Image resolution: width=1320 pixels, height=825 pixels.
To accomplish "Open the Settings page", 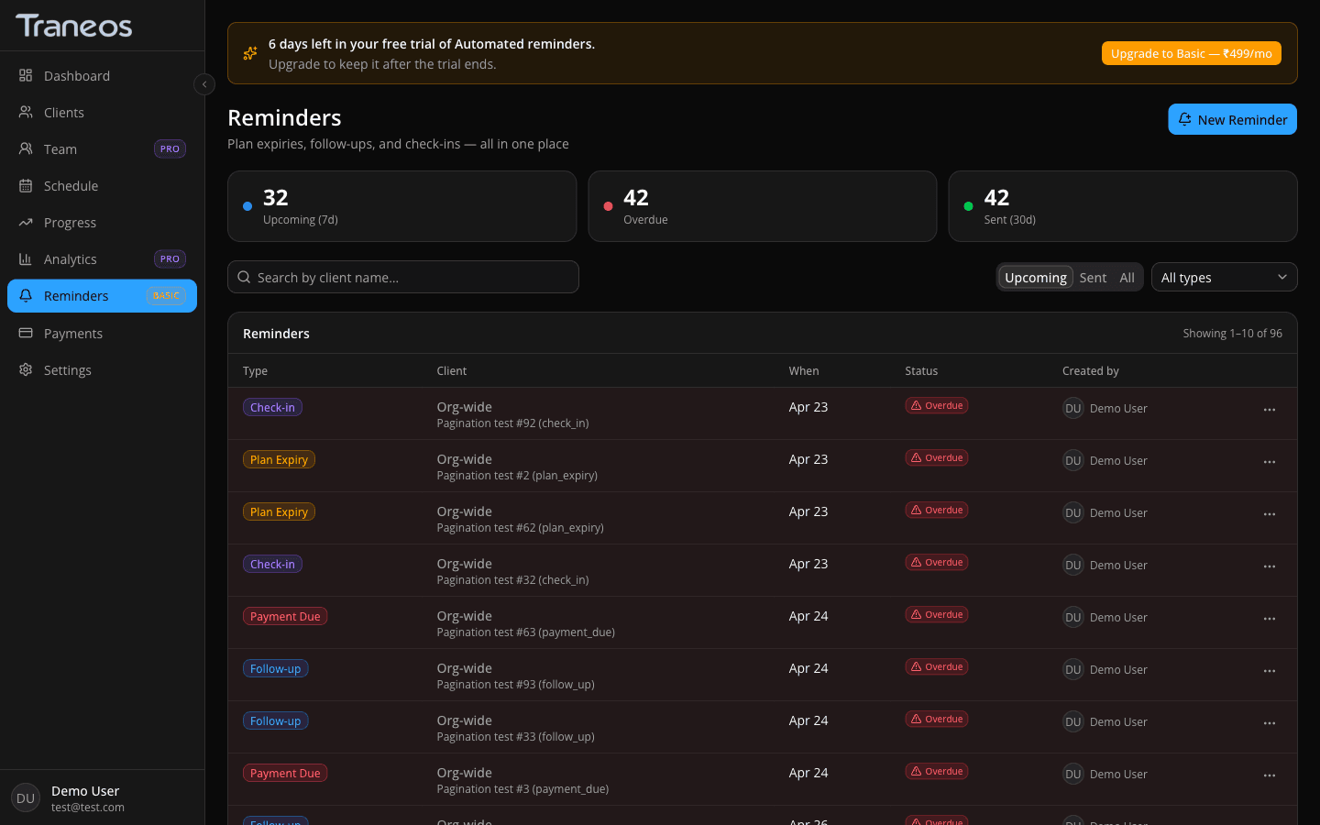I will coord(102,370).
